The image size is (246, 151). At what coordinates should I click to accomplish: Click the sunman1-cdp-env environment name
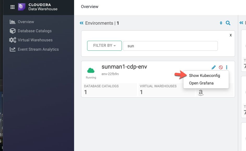tap(124, 67)
